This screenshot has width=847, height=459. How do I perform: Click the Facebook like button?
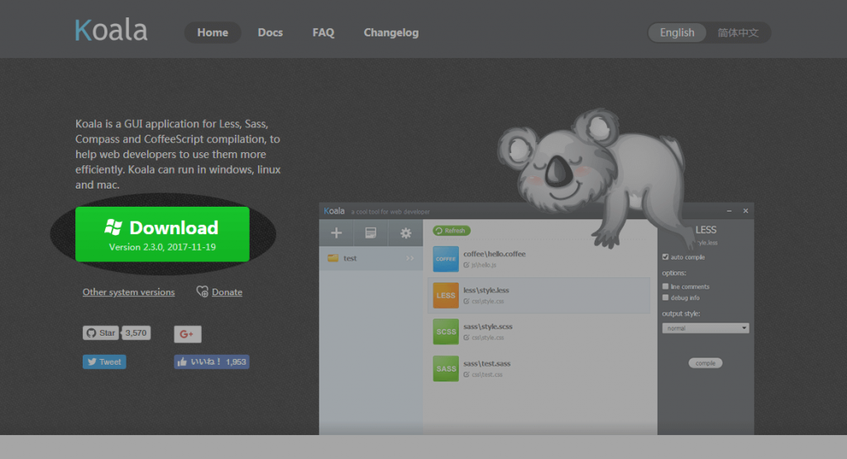tap(212, 361)
